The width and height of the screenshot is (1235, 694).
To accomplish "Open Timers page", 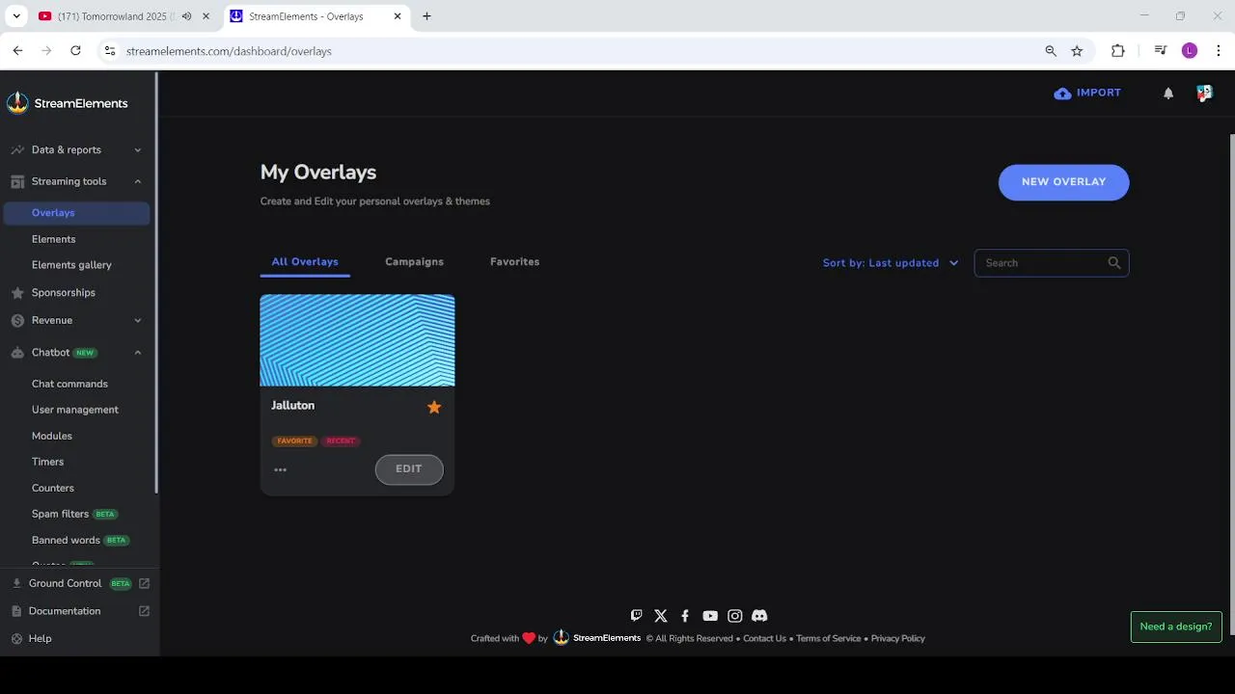I will pos(47,462).
